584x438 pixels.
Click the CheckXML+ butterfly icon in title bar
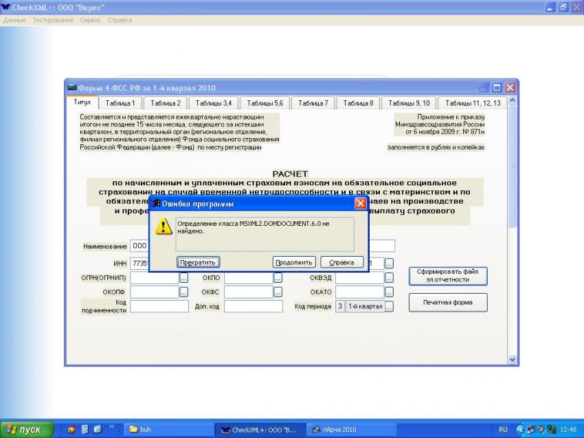click(x=6, y=7)
